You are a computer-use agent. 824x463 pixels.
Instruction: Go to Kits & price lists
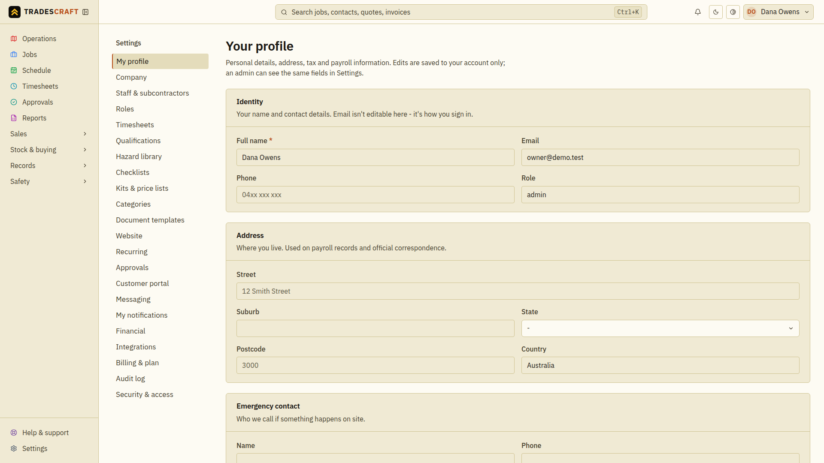coord(160,188)
